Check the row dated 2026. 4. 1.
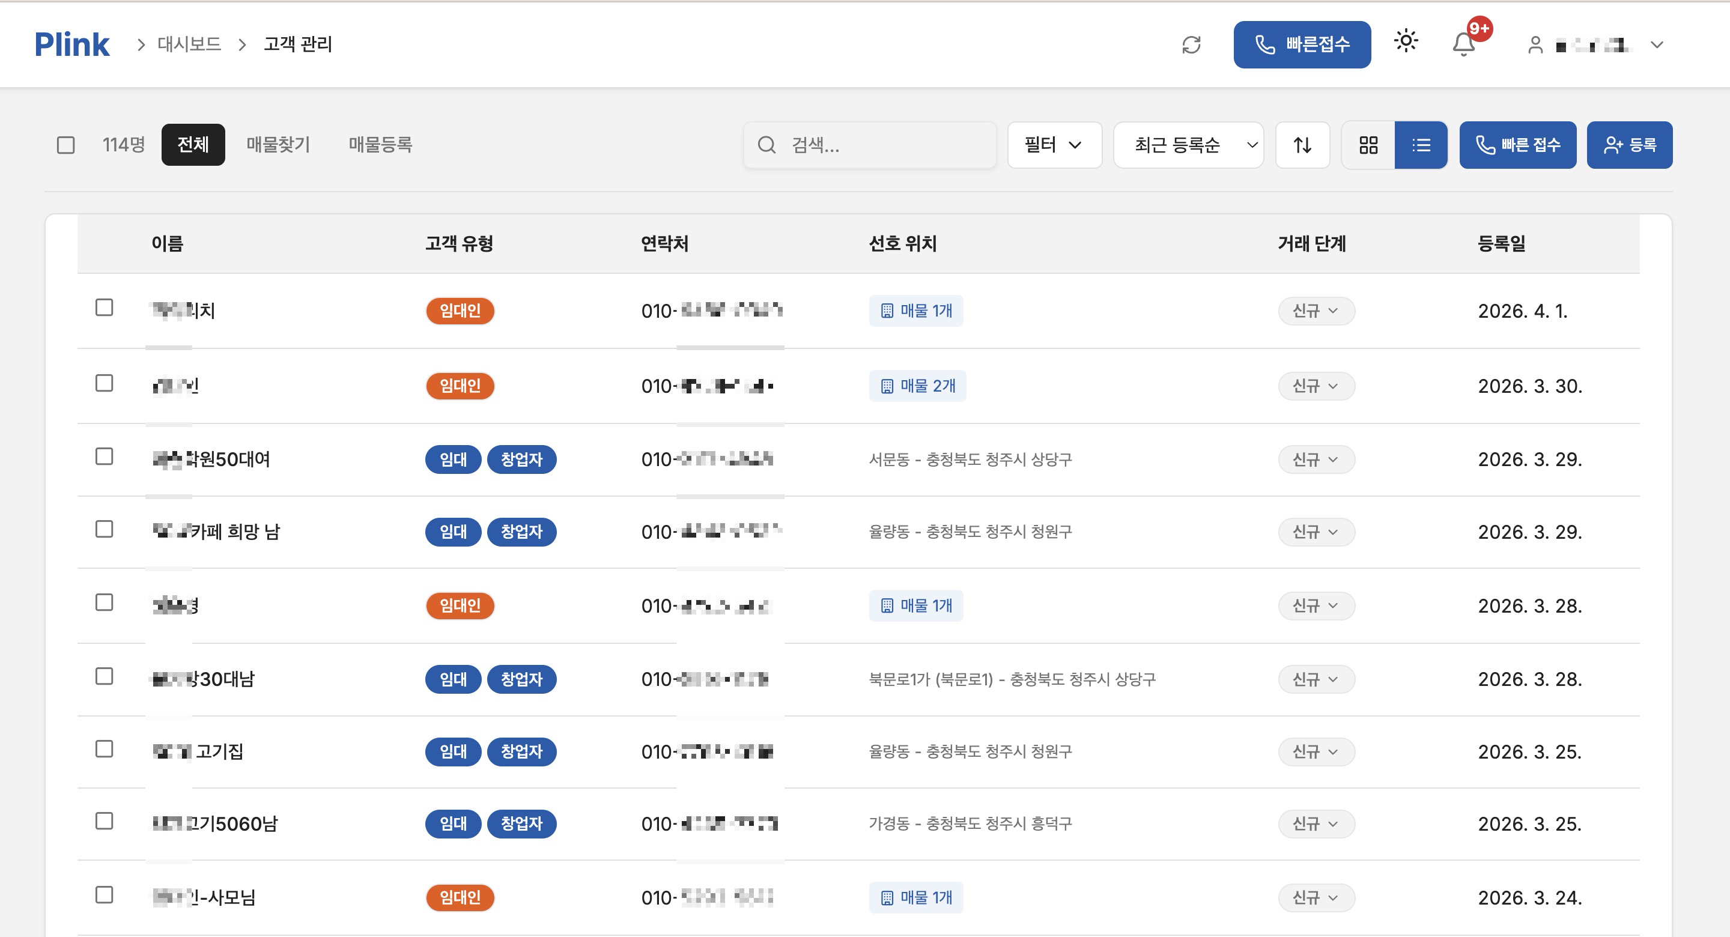The height and width of the screenshot is (937, 1730). [104, 308]
